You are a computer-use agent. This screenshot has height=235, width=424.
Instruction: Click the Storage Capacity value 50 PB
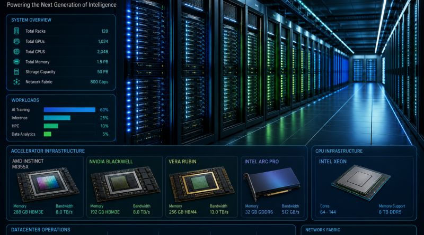pos(103,72)
